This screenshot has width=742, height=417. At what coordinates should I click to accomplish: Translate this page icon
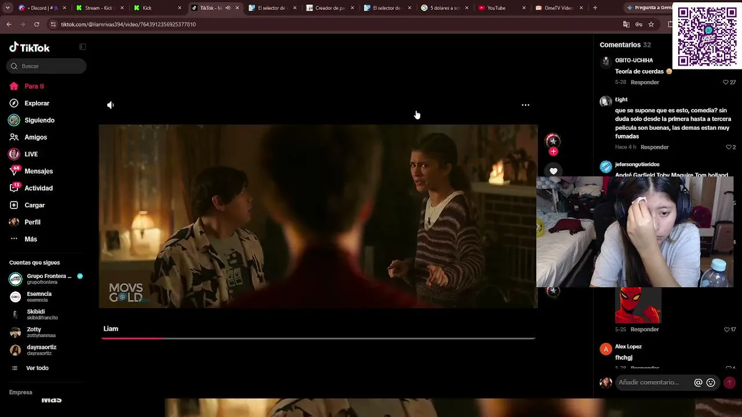(626, 24)
